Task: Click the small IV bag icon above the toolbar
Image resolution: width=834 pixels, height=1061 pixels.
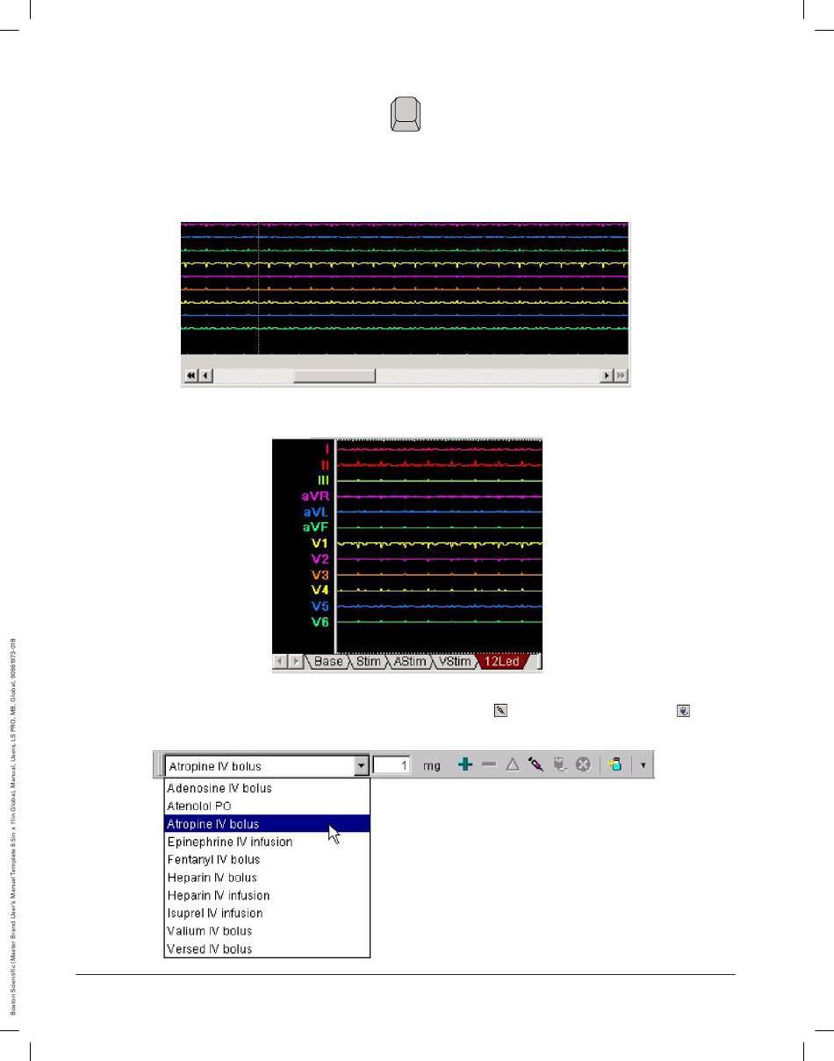Action: (x=682, y=713)
